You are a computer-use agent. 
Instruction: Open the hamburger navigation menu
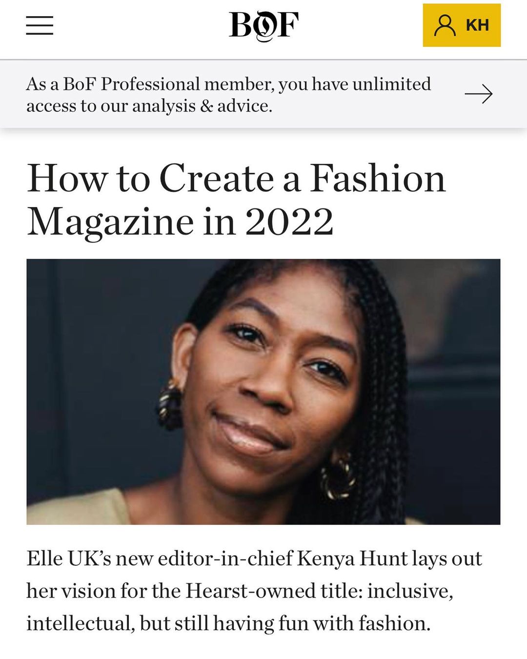point(40,25)
